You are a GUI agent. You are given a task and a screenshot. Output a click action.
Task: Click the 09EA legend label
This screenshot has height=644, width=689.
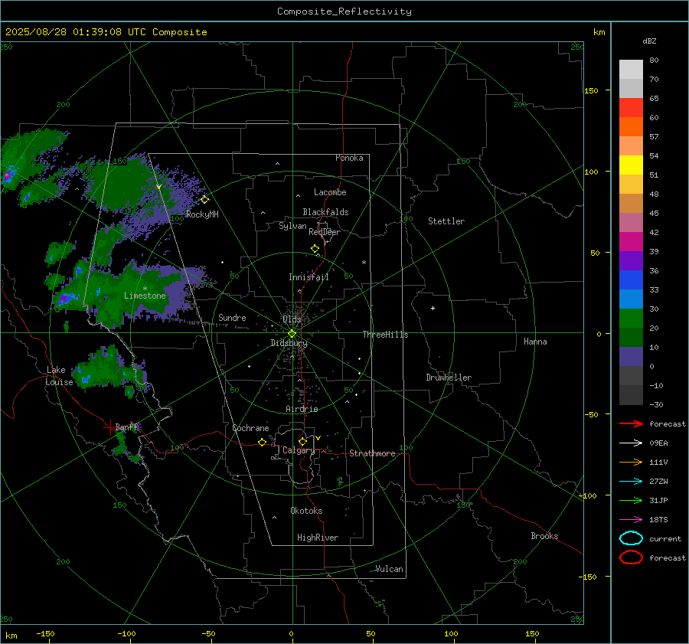pos(658,443)
